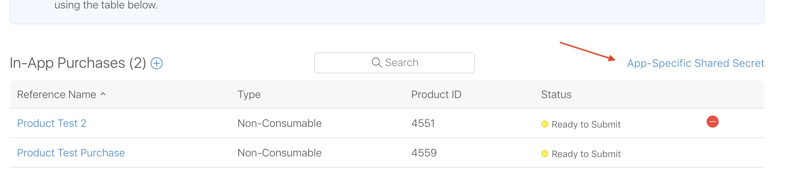This screenshot has width=792, height=175.
Task: Click yellow status dot for Product Test Purchase
Action: tap(544, 154)
